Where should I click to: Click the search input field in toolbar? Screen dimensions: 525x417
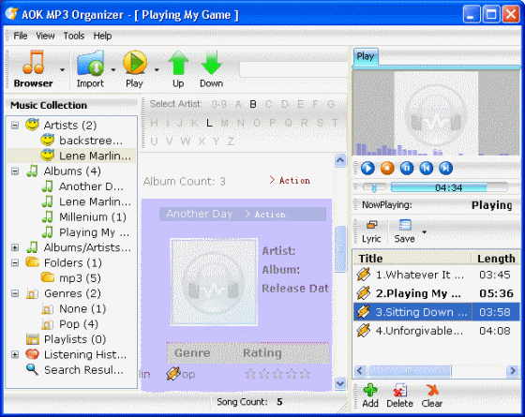point(293,69)
